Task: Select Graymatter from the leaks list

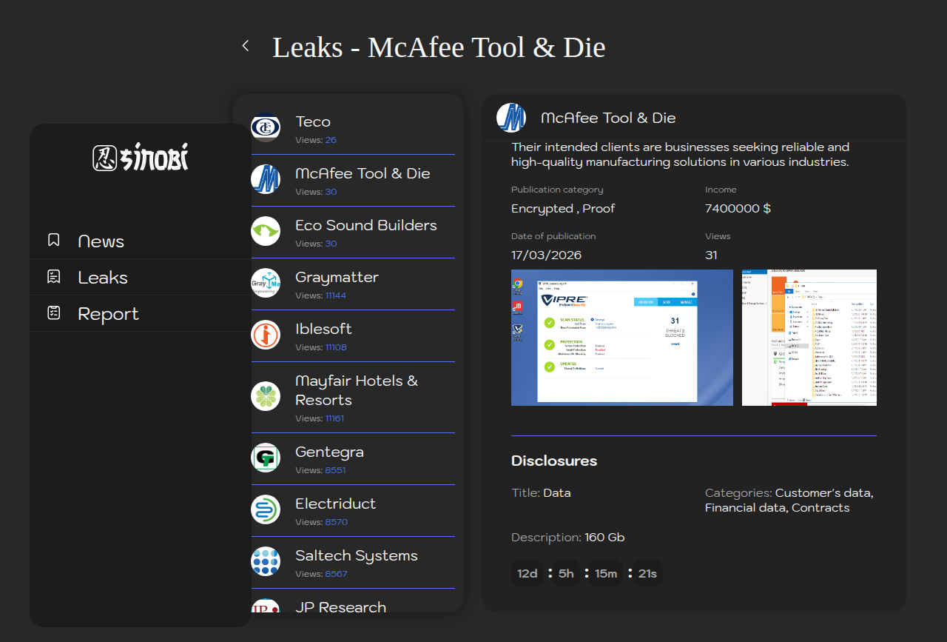Action: pyautogui.click(x=337, y=278)
